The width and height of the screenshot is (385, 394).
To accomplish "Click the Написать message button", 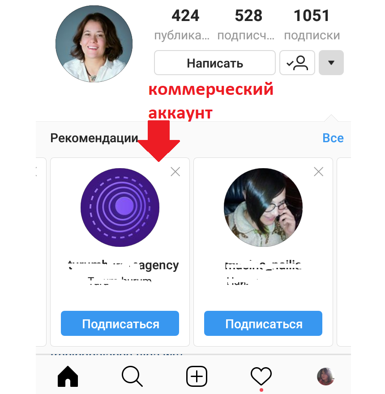I will tap(215, 63).
